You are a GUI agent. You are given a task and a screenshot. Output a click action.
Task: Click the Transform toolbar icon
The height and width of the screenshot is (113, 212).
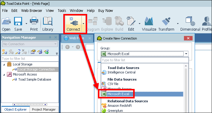[166, 21]
